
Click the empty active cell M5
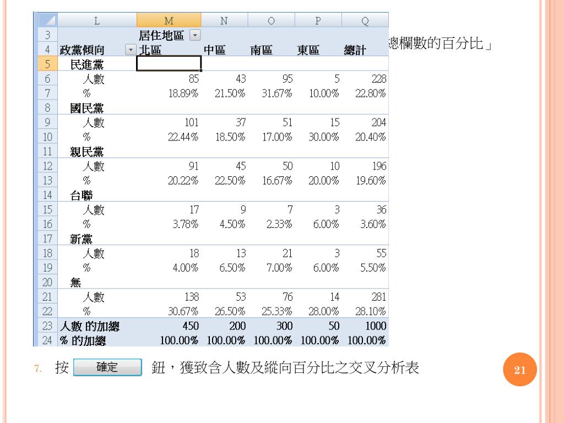169,64
